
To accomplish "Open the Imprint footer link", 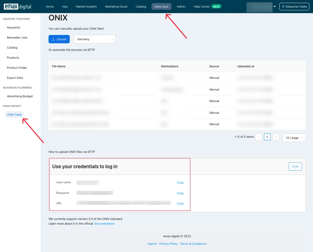I will click(x=152, y=244).
